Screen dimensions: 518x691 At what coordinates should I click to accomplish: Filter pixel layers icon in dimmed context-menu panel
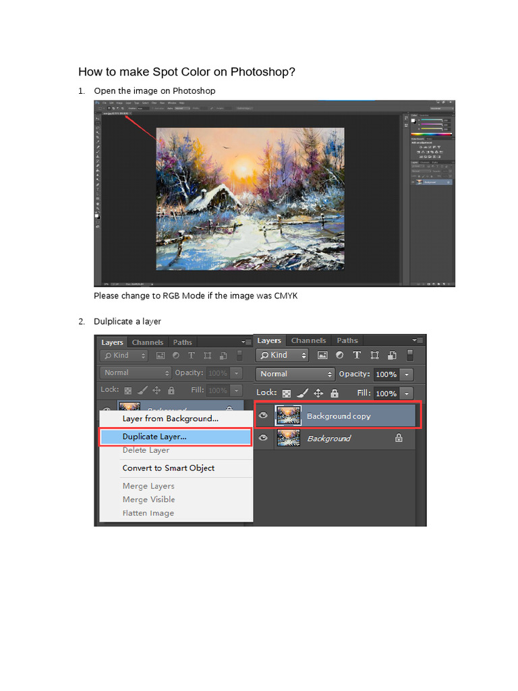161,355
